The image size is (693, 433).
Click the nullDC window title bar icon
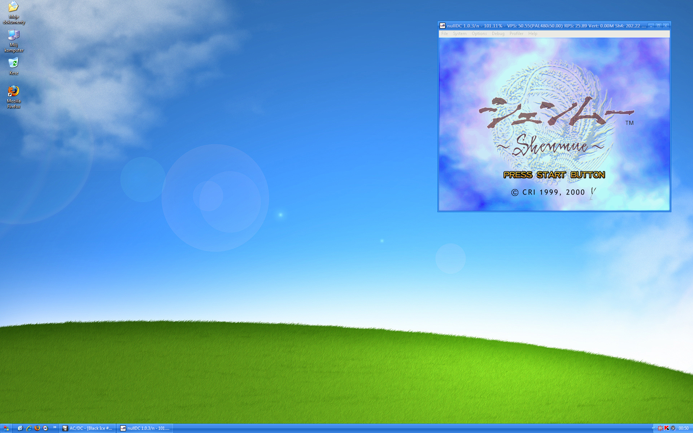coord(443,26)
